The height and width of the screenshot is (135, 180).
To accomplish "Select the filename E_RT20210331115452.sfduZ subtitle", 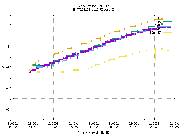I will (x=93, y=10).
